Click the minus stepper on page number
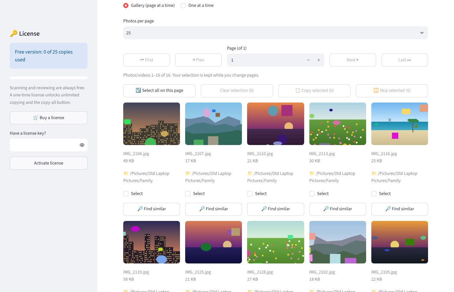This screenshot has width=454, height=292. click(x=308, y=60)
